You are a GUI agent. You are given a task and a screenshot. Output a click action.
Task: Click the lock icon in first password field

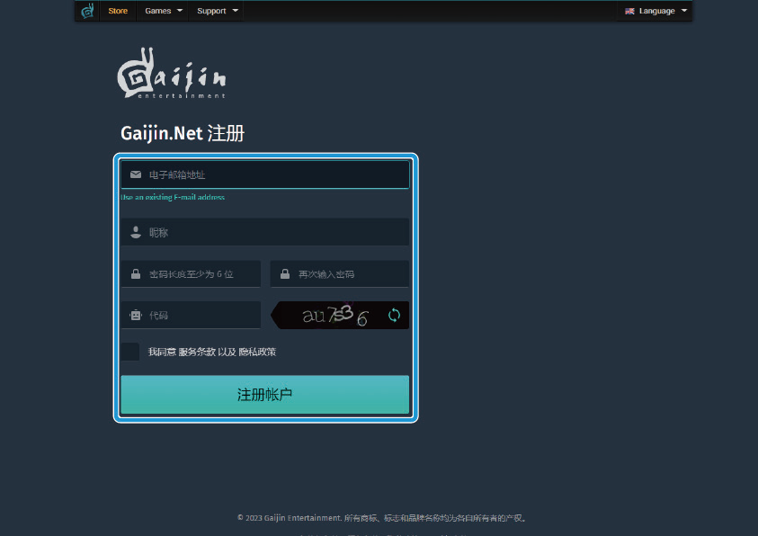tap(136, 274)
